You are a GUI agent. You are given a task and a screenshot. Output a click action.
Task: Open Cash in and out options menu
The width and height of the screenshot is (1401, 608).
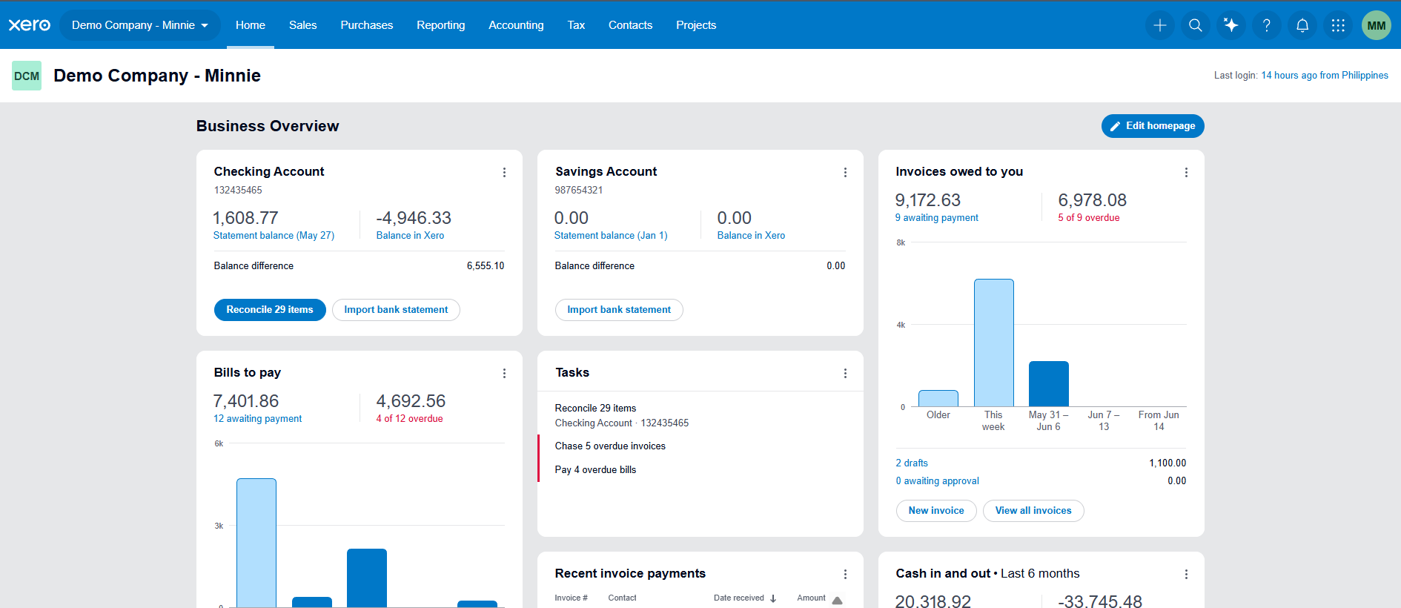[1186, 574]
